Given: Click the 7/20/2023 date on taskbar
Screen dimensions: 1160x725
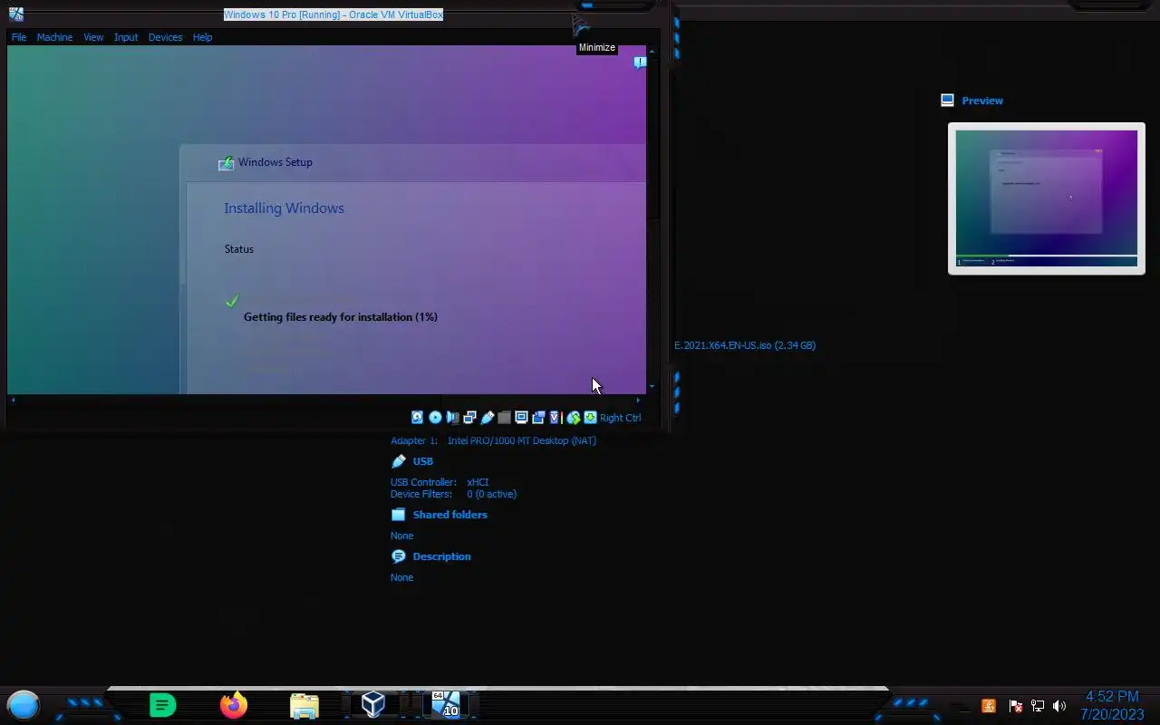Looking at the screenshot, I should [x=1112, y=714].
